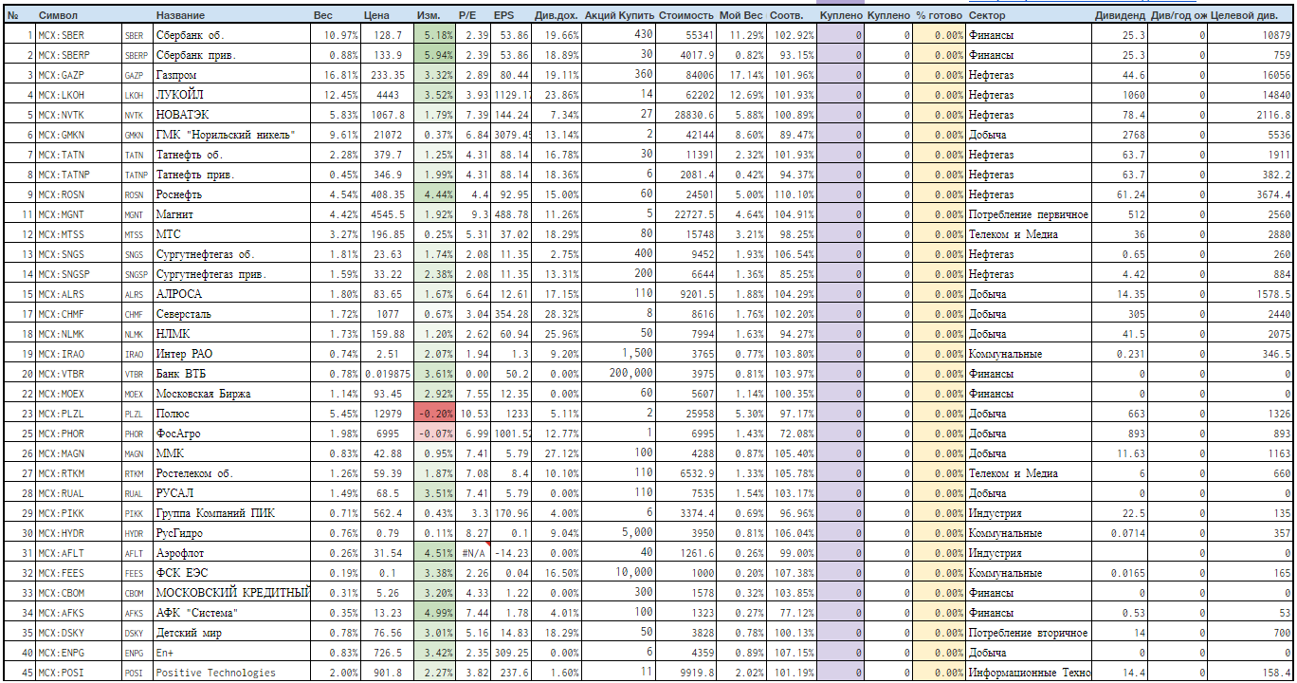Click "МОСКОВСКИЙ КРЕДИТНЫЙ" name cell

[231, 593]
